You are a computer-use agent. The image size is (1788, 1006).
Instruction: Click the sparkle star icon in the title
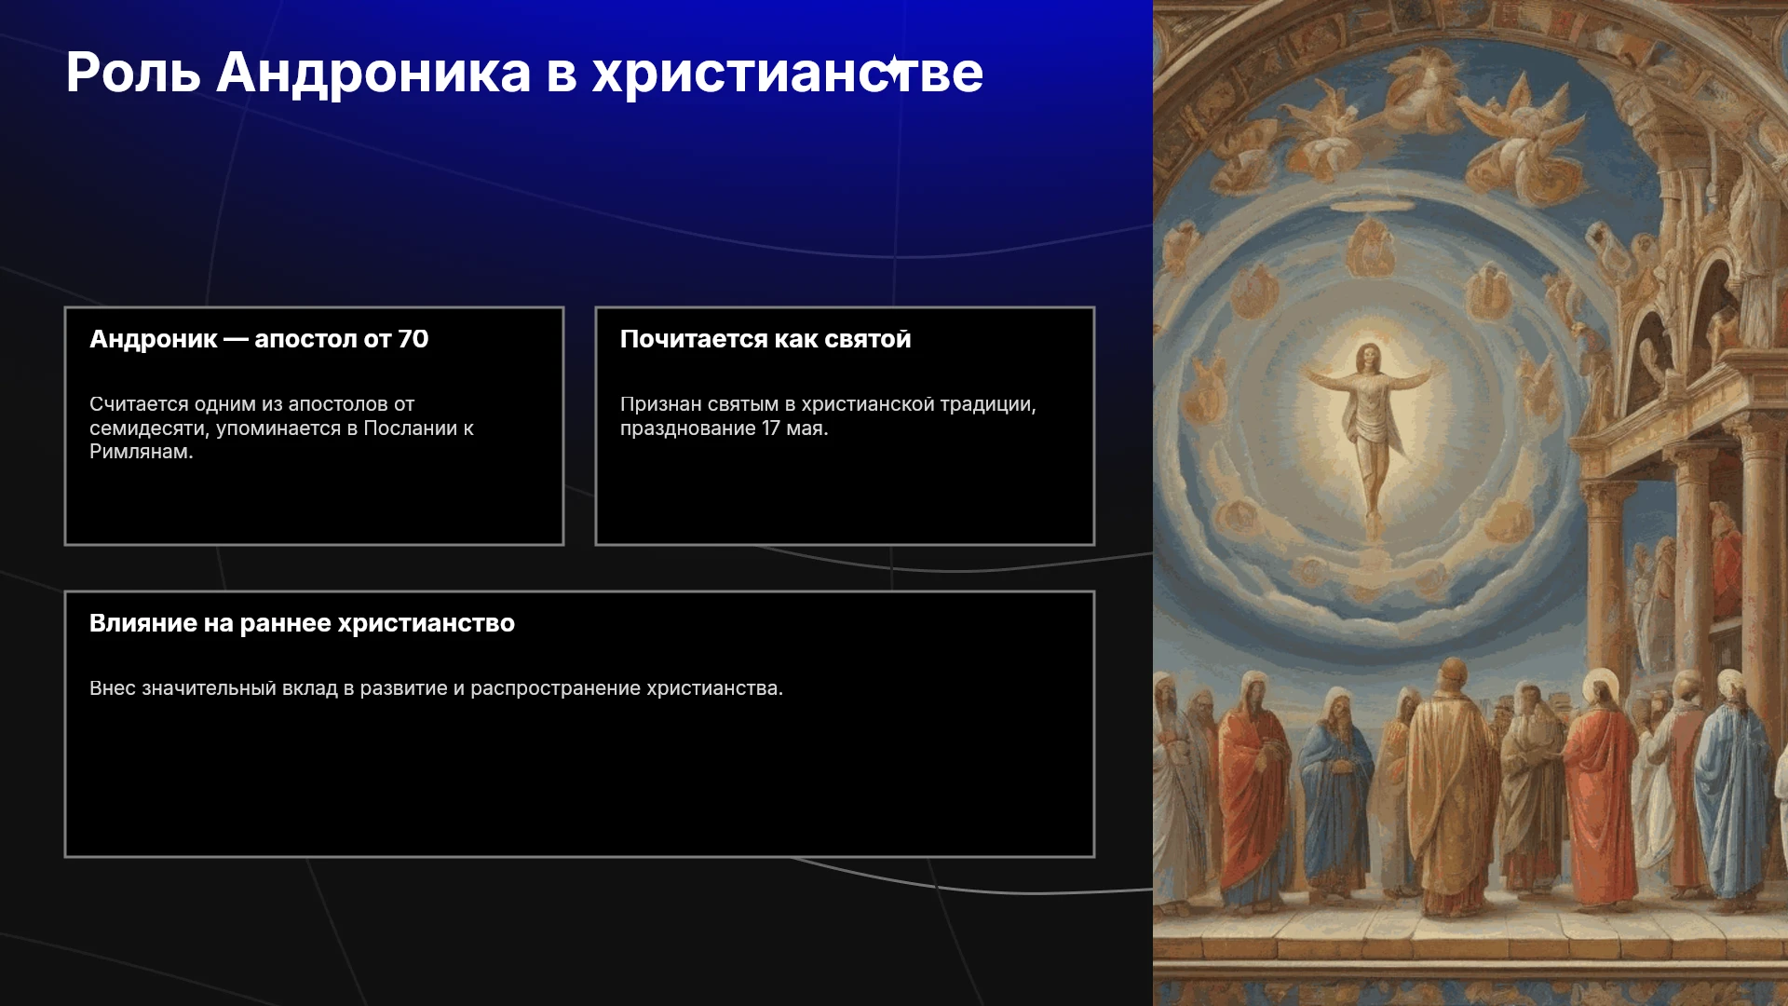point(894,70)
